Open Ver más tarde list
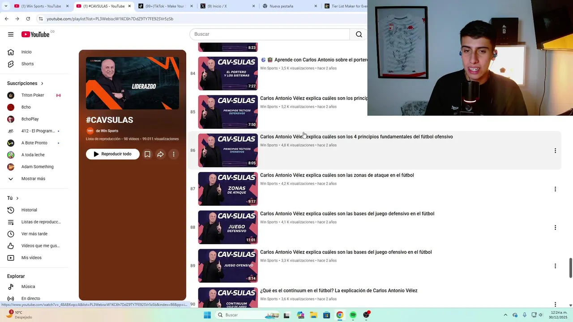The image size is (573, 322). 34,234
